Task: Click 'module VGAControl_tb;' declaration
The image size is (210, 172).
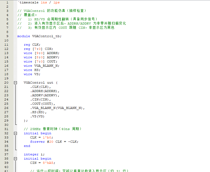Action: tap(39, 36)
